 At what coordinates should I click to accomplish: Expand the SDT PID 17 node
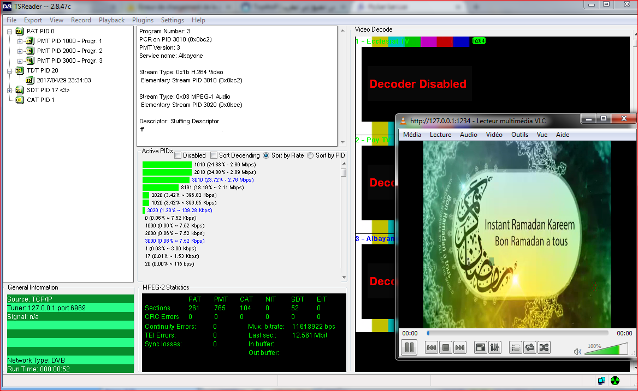pyautogui.click(x=10, y=91)
